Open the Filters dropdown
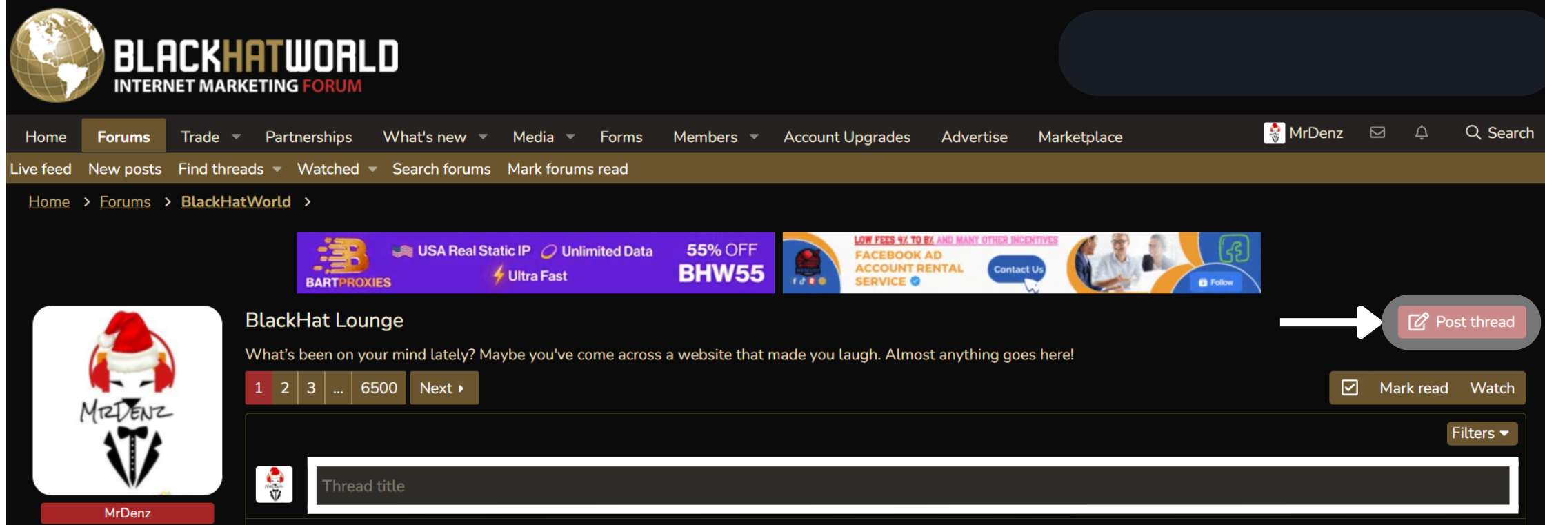This screenshot has height=525, width=1545. (x=1482, y=433)
